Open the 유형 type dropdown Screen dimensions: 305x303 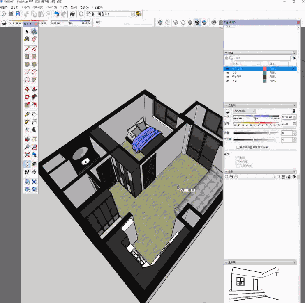(133, 14)
